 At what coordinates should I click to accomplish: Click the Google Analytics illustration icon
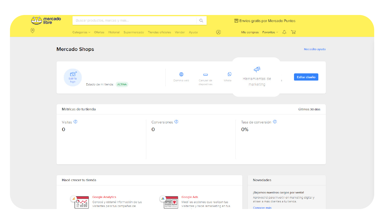click(80, 202)
